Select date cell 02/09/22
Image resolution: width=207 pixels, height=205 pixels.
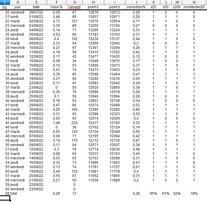point(36,123)
